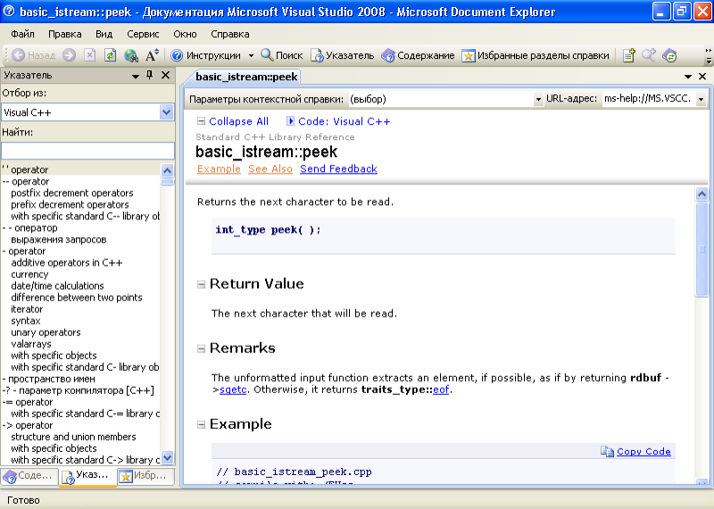Click the magnifier-plus icon in toolbar

pyautogui.click(x=649, y=55)
